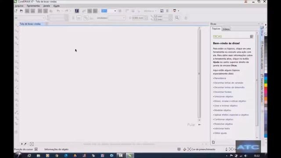Select the Text tool in the toolbox

17,80
